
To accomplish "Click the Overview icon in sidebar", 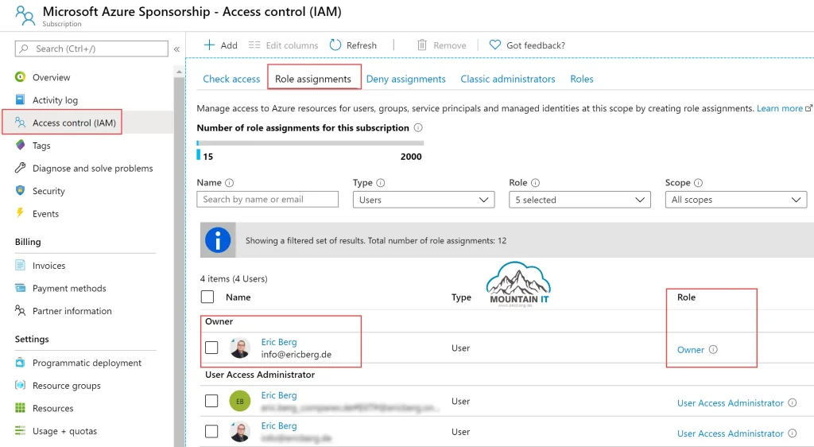I will click(21, 77).
